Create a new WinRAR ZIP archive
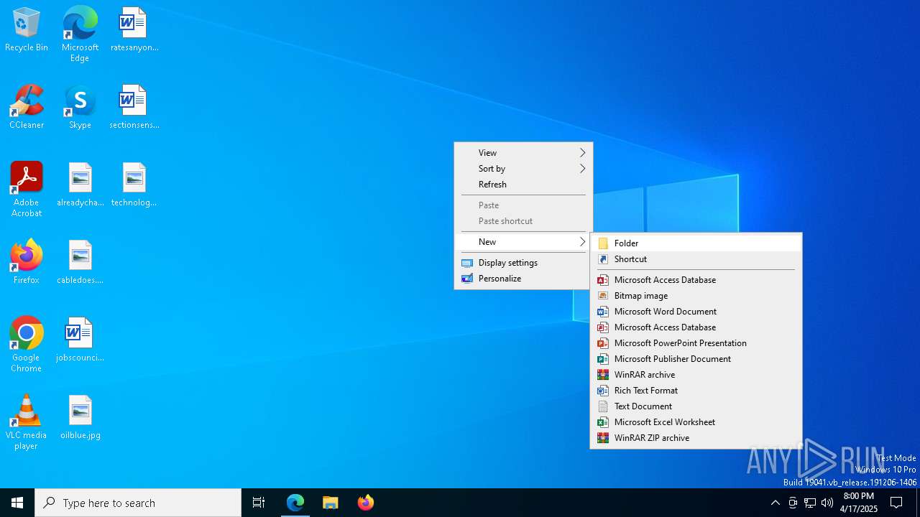Viewport: 920px width, 517px height. 696,438
